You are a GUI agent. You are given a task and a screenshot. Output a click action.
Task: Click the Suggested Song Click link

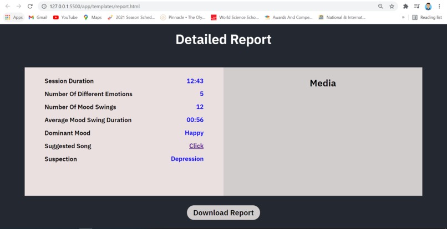(x=196, y=146)
